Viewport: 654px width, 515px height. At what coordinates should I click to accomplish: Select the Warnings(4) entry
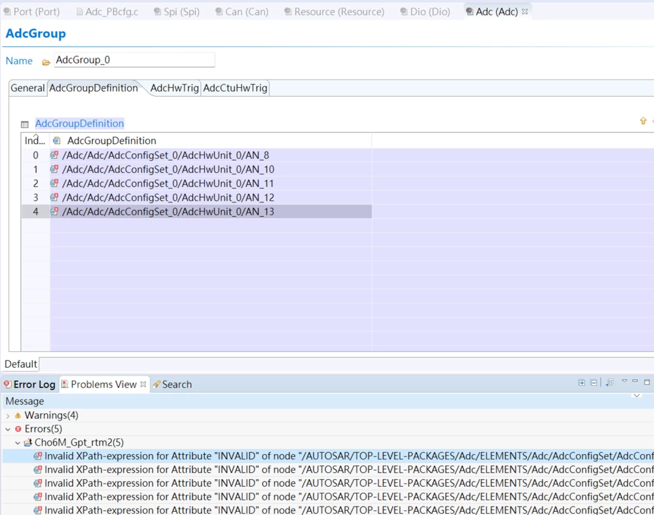(51, 416)
